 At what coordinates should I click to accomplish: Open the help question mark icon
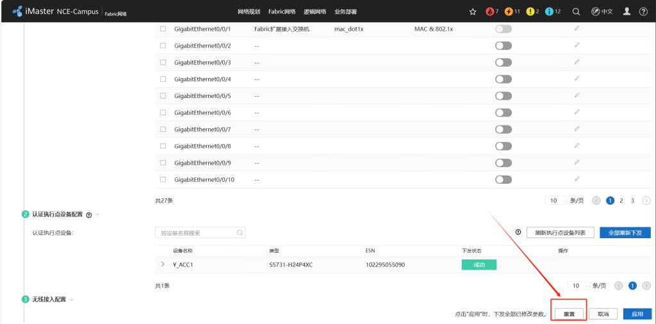pos(643,12)
